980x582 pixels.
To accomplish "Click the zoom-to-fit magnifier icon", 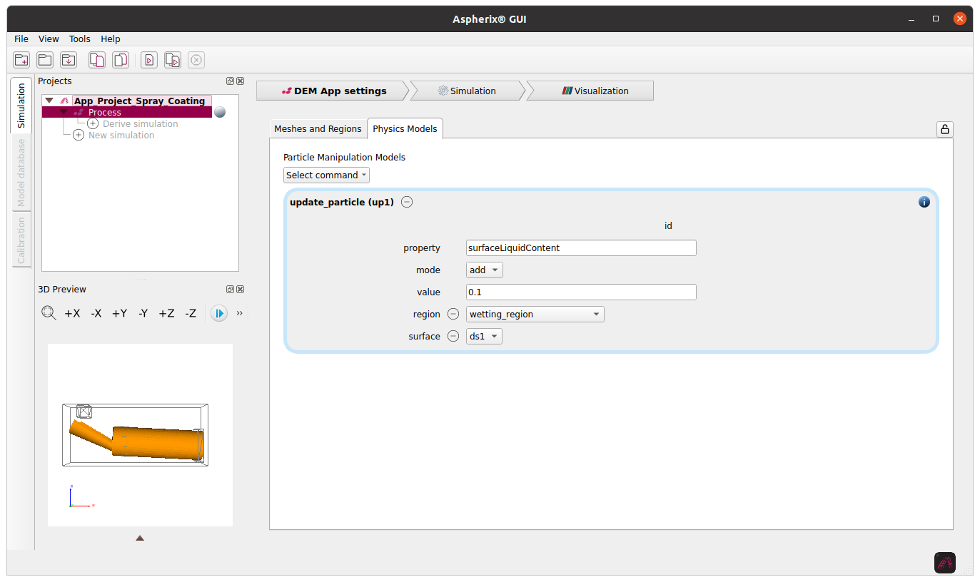I will click(49, 313).
